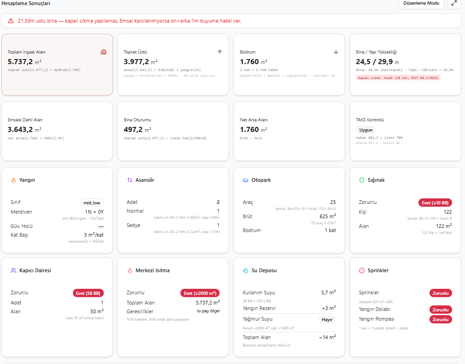The height and width of the screenshot is (364, 465).
Task: Click the 5,7 m³ Kullanım Suyu value
Action: point(328,292)
